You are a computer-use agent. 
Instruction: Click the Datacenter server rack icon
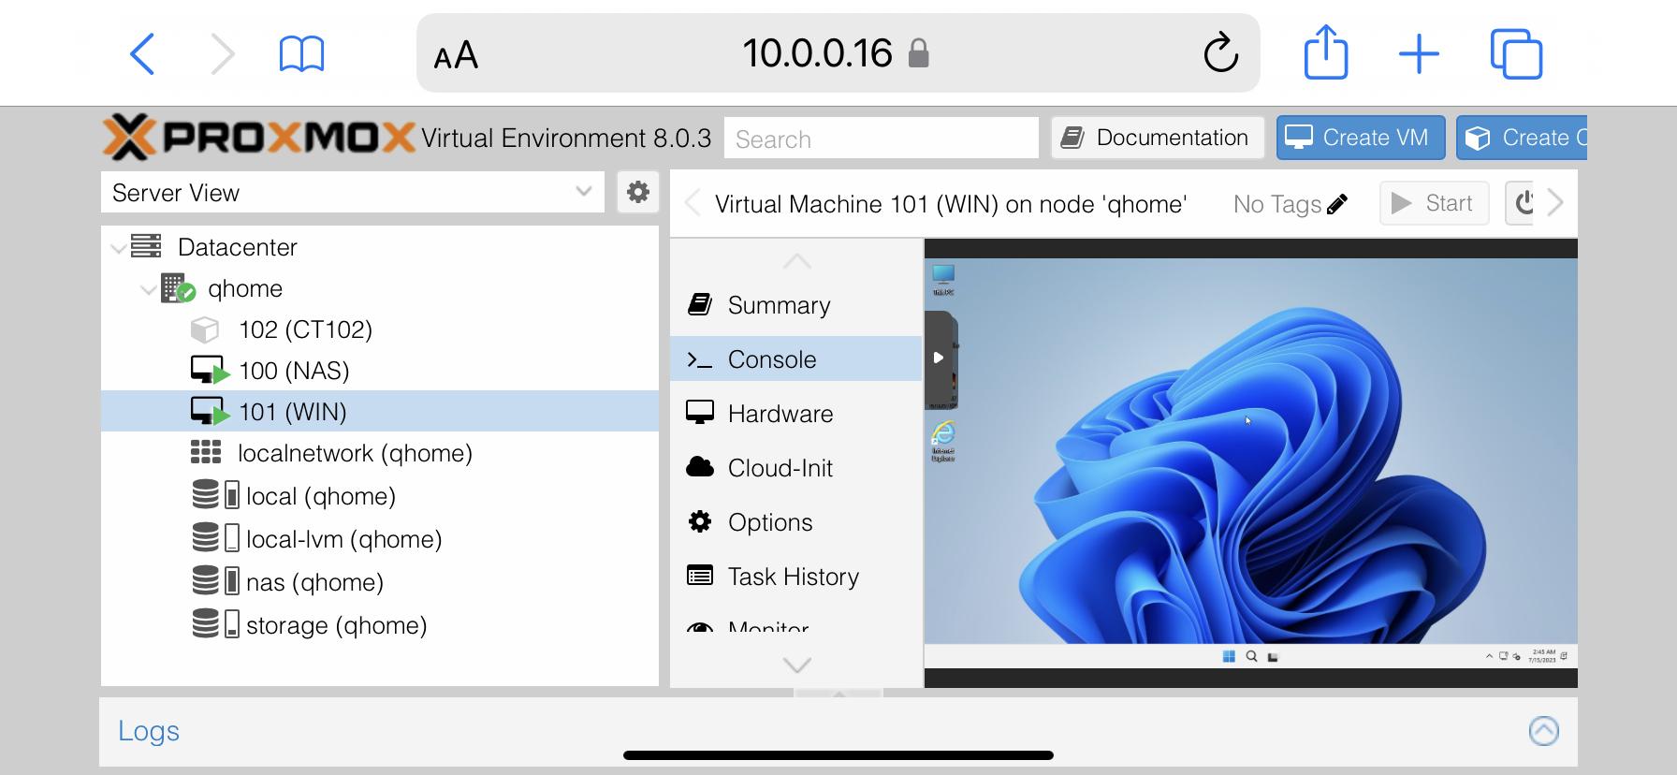click(x=146, y=246)
